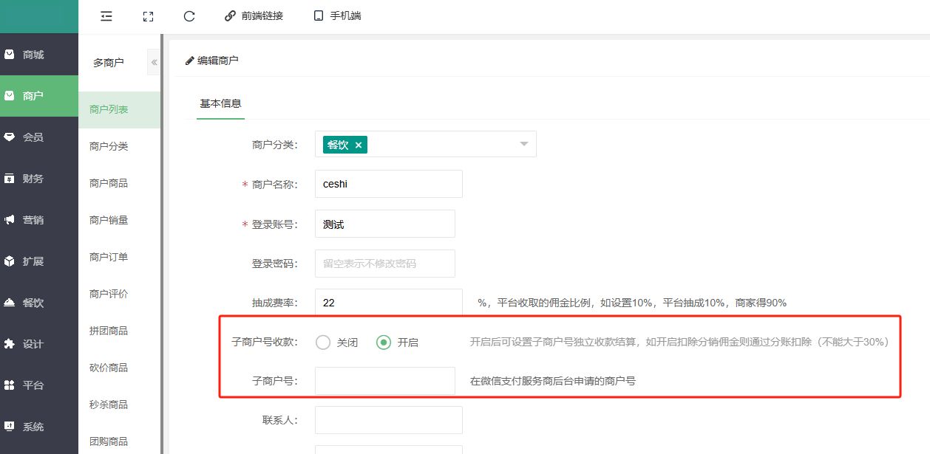Viewport: 930px width, 454px height.
Task: Click the refresh page icon
Action: click(x=189, y=16)
